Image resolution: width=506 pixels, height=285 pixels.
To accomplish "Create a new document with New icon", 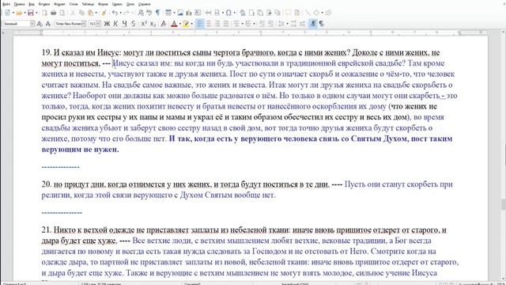I will click(x=7, y=13).
